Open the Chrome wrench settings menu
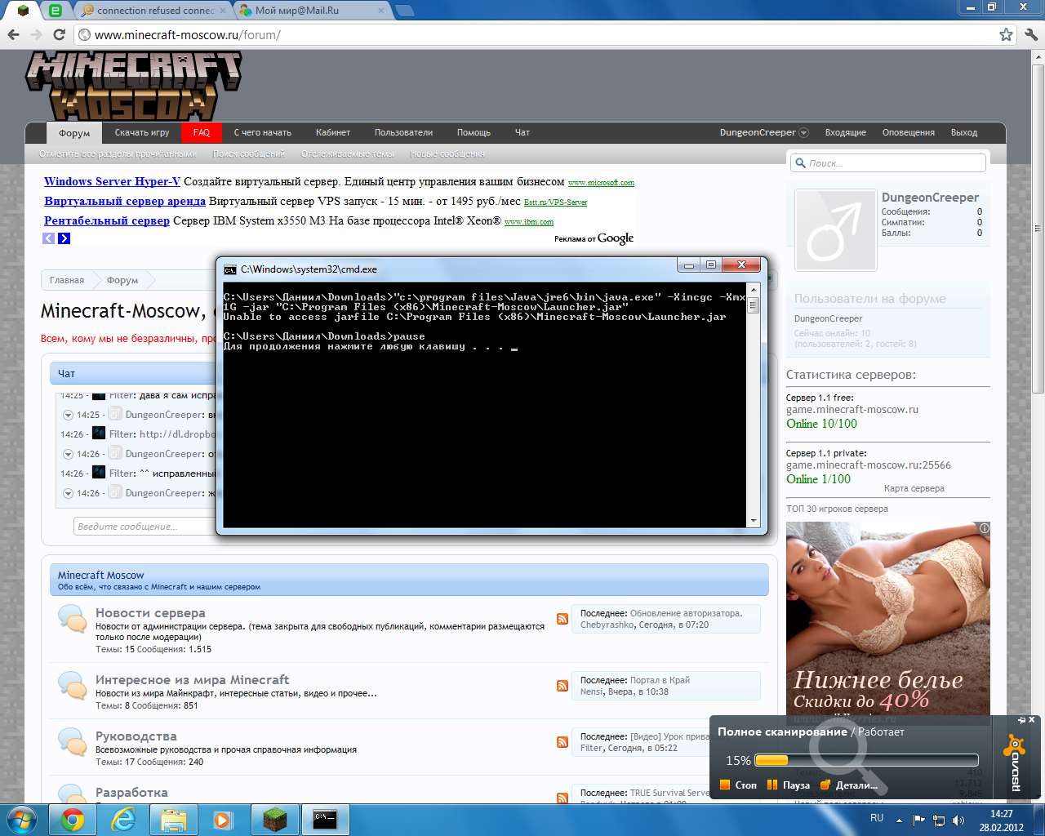 click(x=1030, y=34)
